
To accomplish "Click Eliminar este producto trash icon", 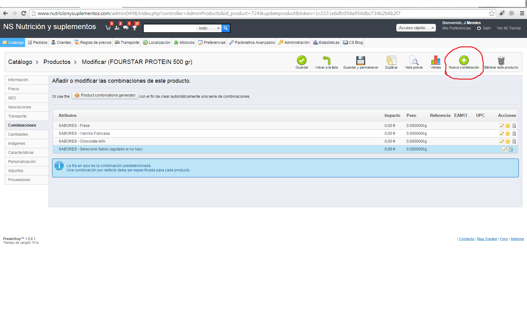I will (x=501, y=60).
